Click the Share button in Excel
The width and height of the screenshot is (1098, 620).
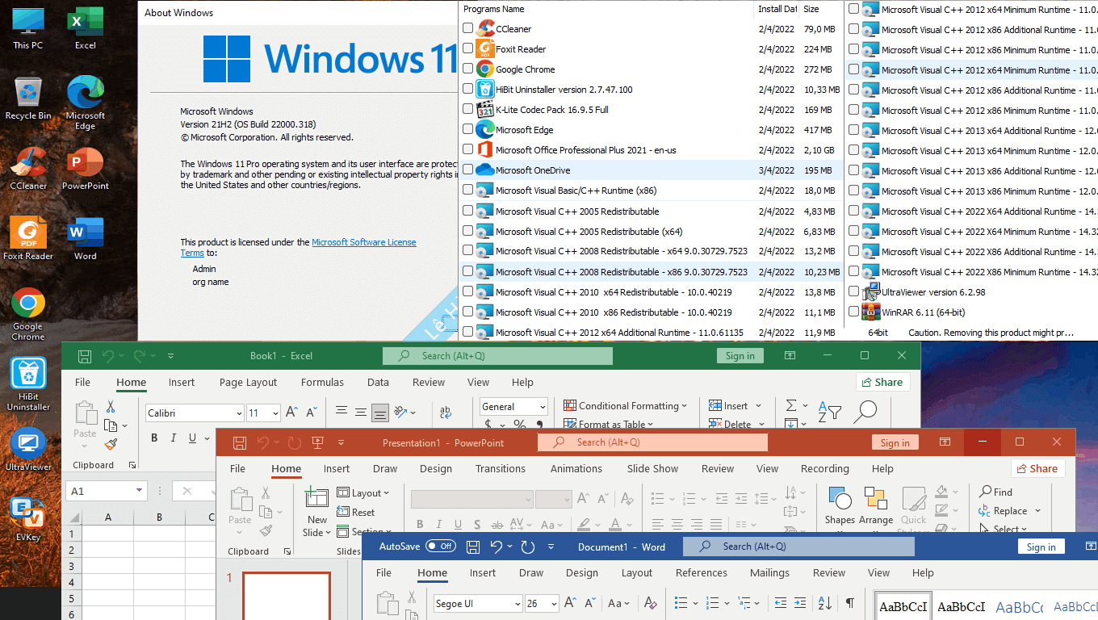click(882, 383)
